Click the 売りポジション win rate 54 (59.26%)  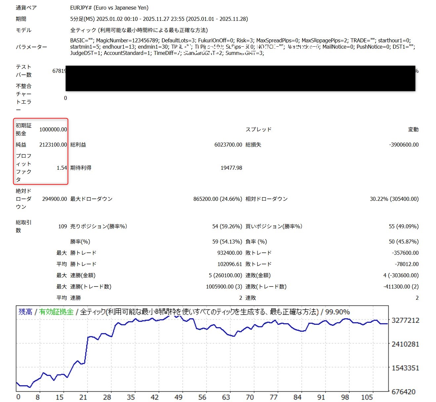[227, 226]
